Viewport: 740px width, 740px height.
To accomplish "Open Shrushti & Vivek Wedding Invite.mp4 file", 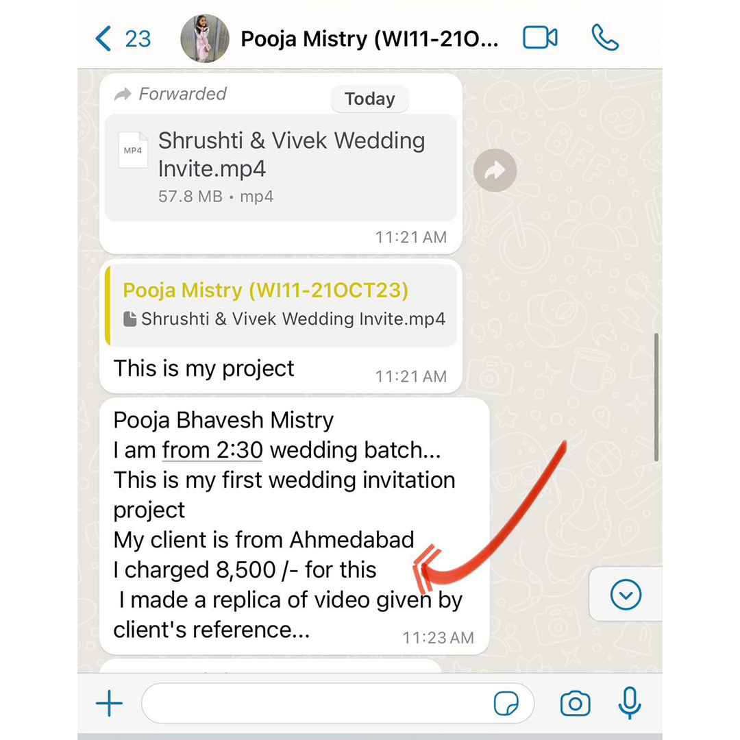I will (291, 154).
